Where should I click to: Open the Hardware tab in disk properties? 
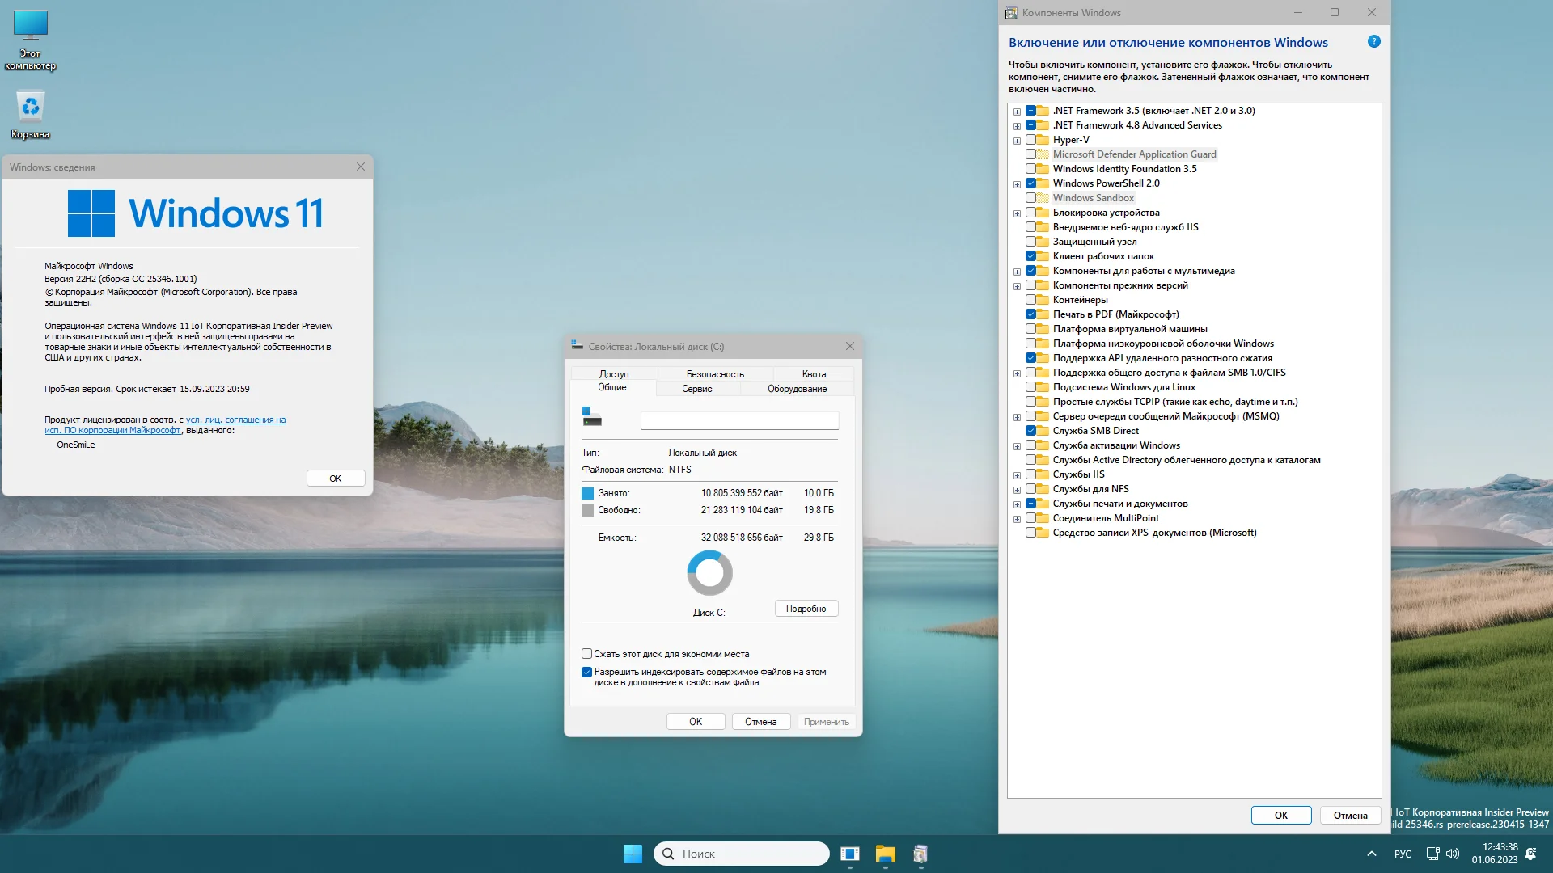click(x=797, y=389)
